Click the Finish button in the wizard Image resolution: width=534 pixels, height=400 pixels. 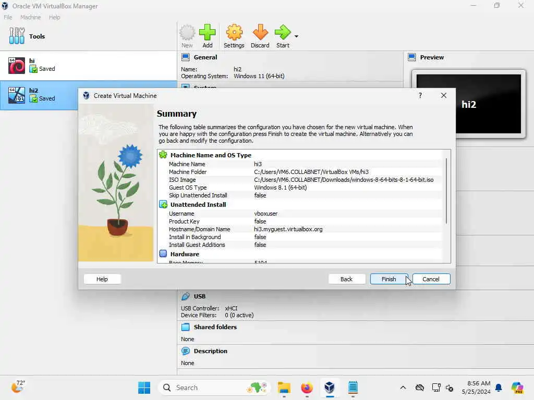(x=389, y=279)
